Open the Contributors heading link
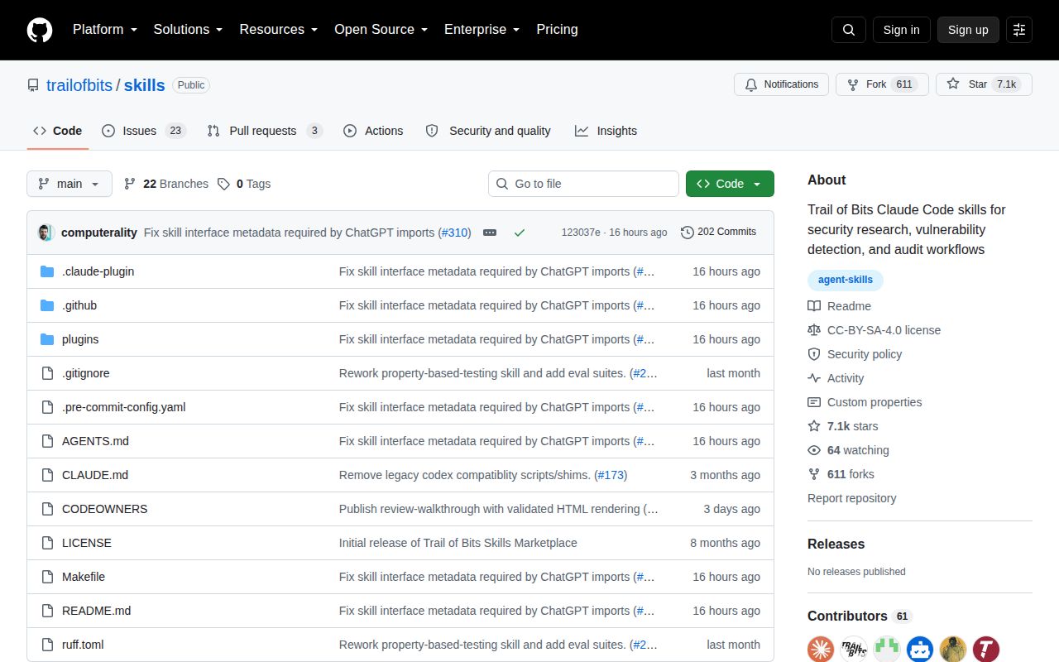Screen dimensions: 1059x662 [860, 616]
